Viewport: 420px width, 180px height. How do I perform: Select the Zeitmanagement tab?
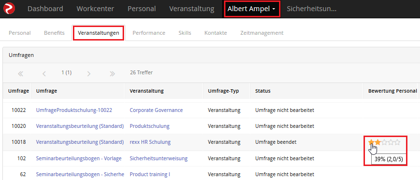pos(262,33)
